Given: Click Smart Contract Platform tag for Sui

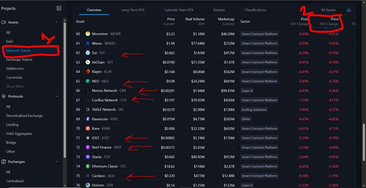Looking at the screenshot, I should (x=259, y=53).
